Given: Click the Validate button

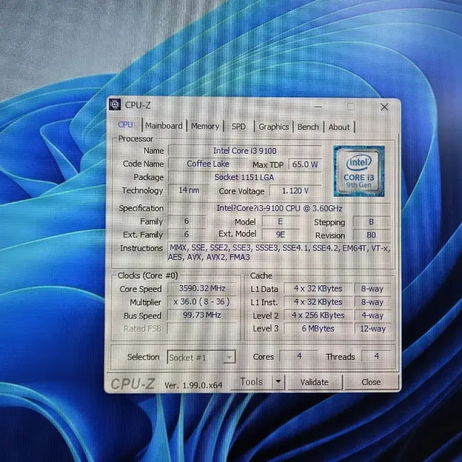Looking at the screenshot, I should [314, 382].
